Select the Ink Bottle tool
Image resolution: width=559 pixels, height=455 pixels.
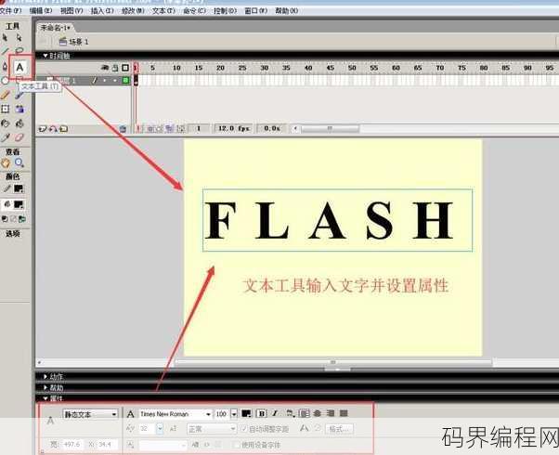(5, 123)
